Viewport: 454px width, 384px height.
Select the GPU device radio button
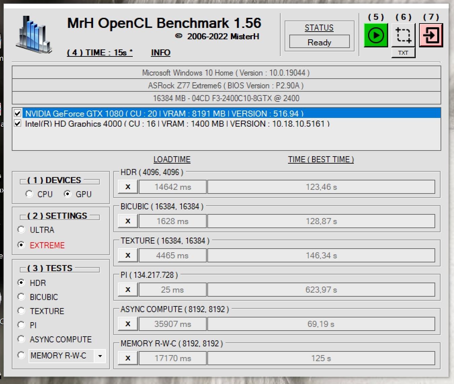pyautogui.click(x=68, y=194)
